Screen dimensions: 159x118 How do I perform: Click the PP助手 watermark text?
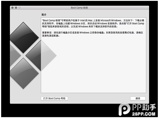(x=144, y=107)
